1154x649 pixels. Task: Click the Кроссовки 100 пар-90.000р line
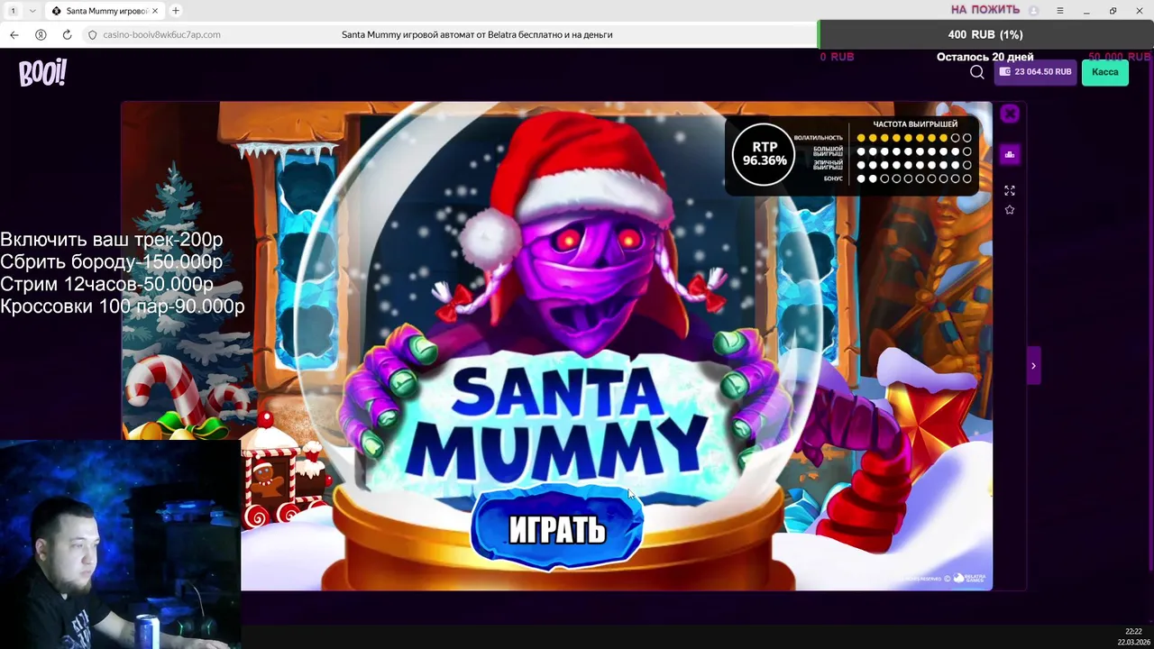[x=122, y=306]
